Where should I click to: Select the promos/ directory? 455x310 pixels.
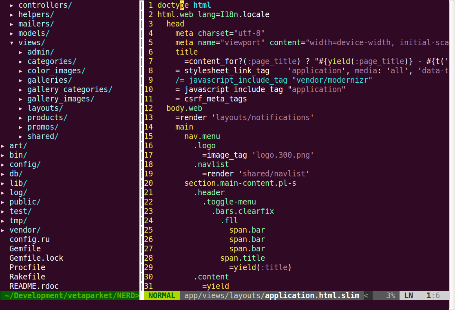(43, 127)
